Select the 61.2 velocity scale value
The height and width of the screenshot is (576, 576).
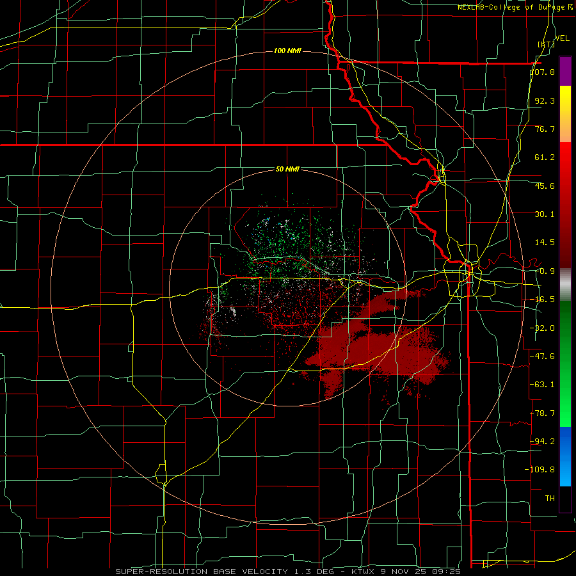[x=545, y=157]
